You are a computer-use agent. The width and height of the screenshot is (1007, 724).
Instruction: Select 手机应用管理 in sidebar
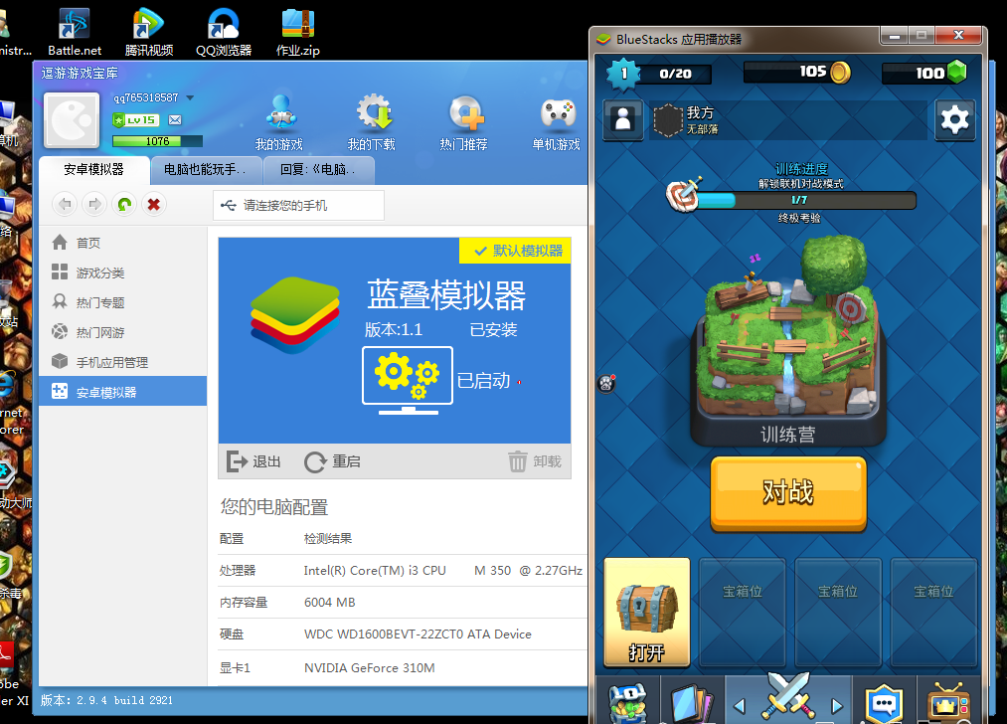(x=122, y=362)
